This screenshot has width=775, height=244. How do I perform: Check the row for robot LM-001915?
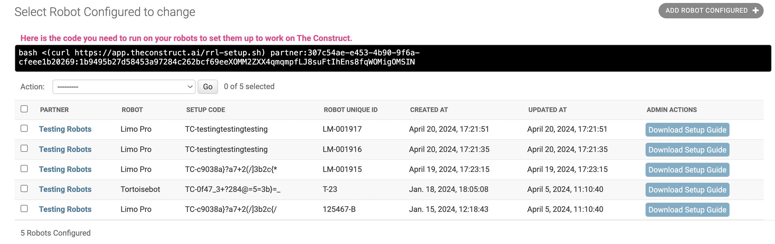[x=24, y=168]
